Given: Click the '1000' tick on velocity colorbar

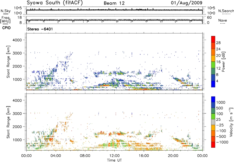Looking at the screenshot, I should point(221,102).
